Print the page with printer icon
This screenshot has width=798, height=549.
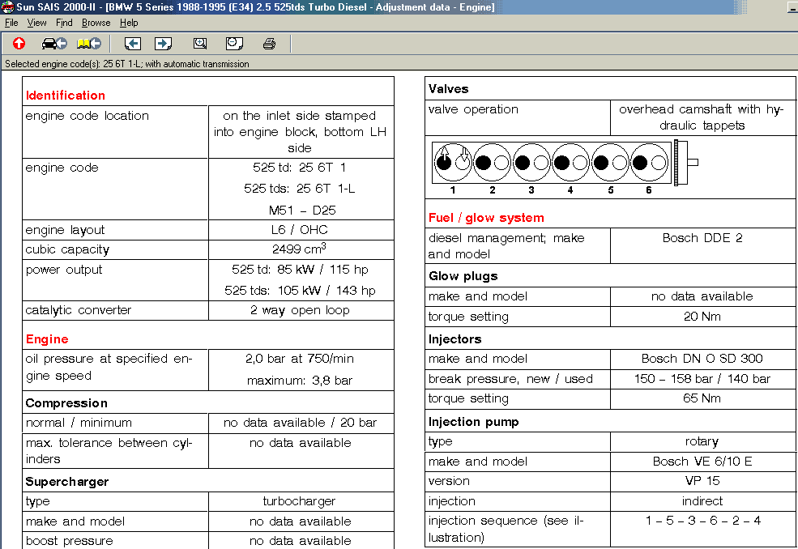point(269,44)
